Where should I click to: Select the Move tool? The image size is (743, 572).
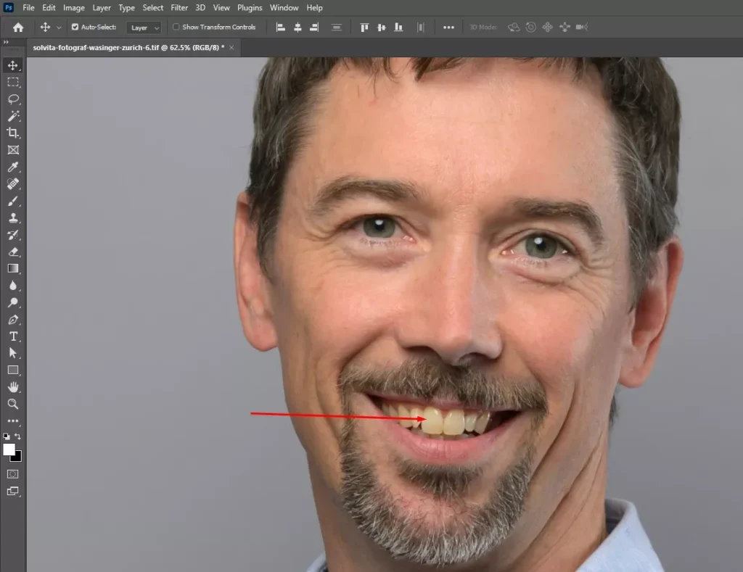tap(13, 65)
